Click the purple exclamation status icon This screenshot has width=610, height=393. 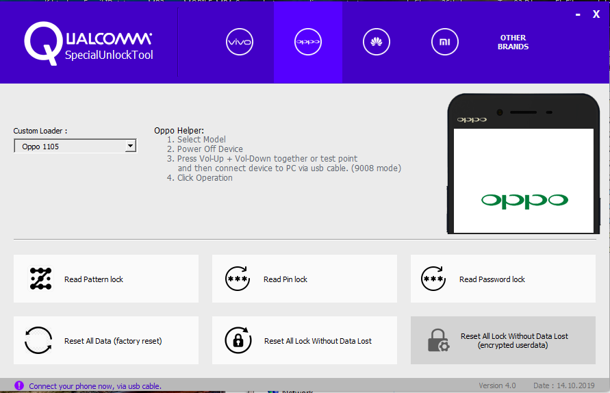click(x=19, y=385)
